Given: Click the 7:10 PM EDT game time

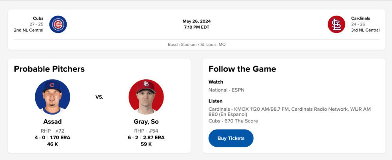Looking at the screenshot, I should click(x=196, y=27).
